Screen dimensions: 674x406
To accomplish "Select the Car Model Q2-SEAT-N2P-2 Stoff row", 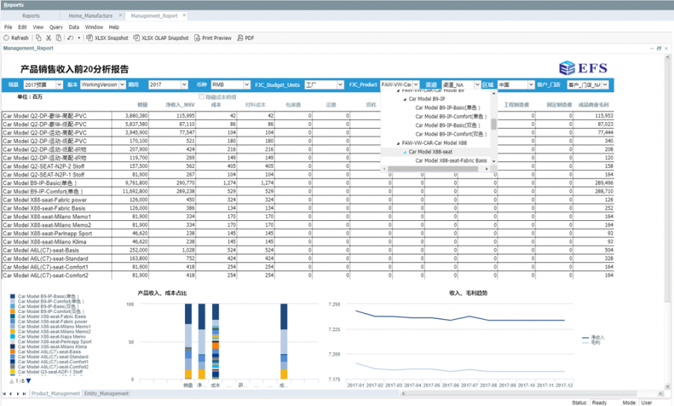I will pyautogui.click(x=308, y=166).
